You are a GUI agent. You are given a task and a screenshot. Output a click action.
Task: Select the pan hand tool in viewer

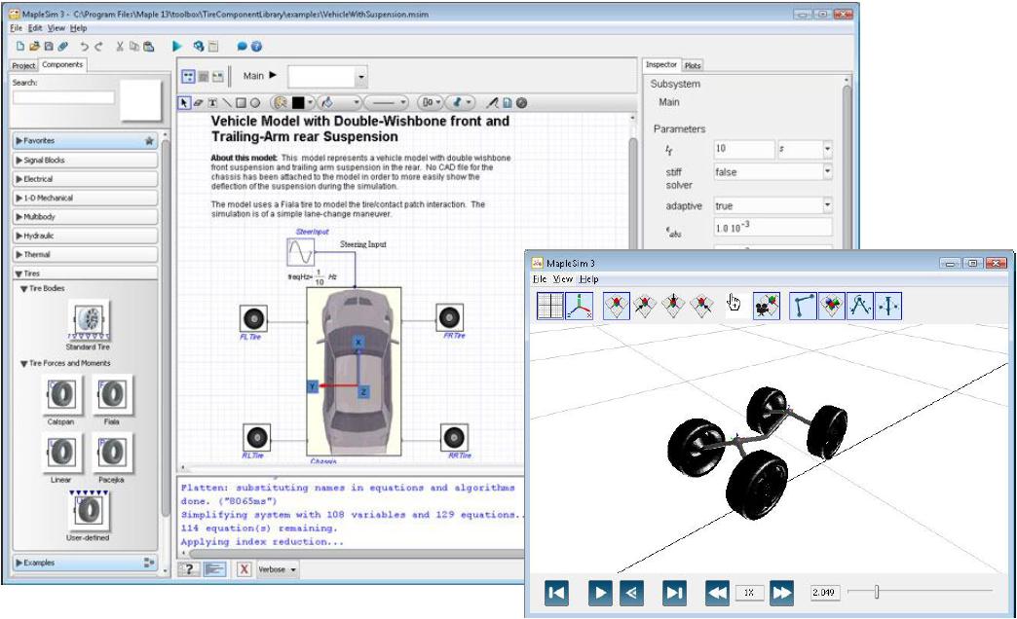(736, 306)
